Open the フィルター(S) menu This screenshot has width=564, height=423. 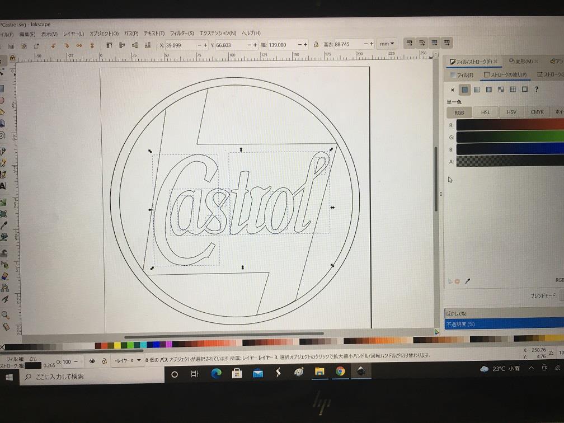pos(182,33)
